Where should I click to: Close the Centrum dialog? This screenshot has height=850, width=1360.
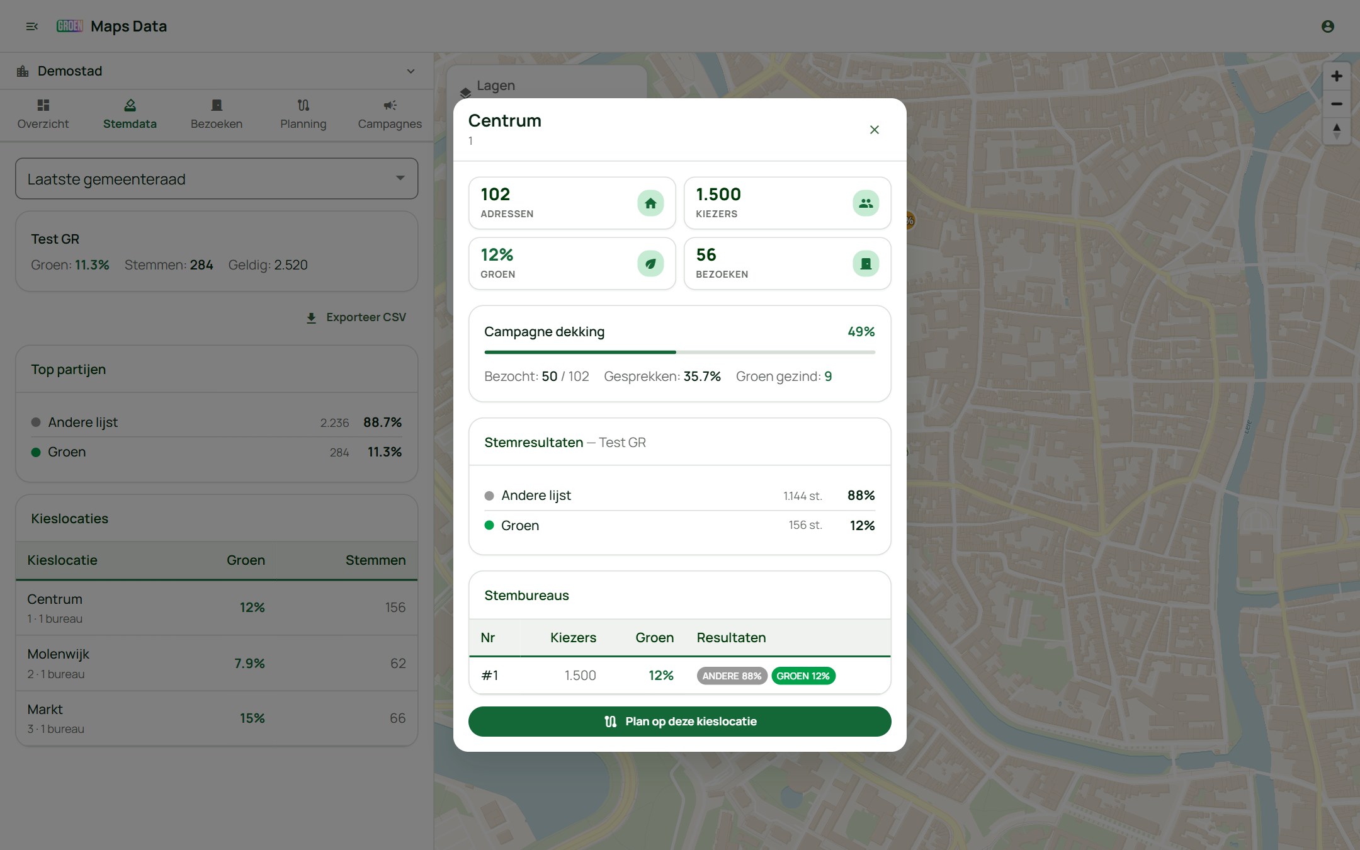(x=874, y=130)
